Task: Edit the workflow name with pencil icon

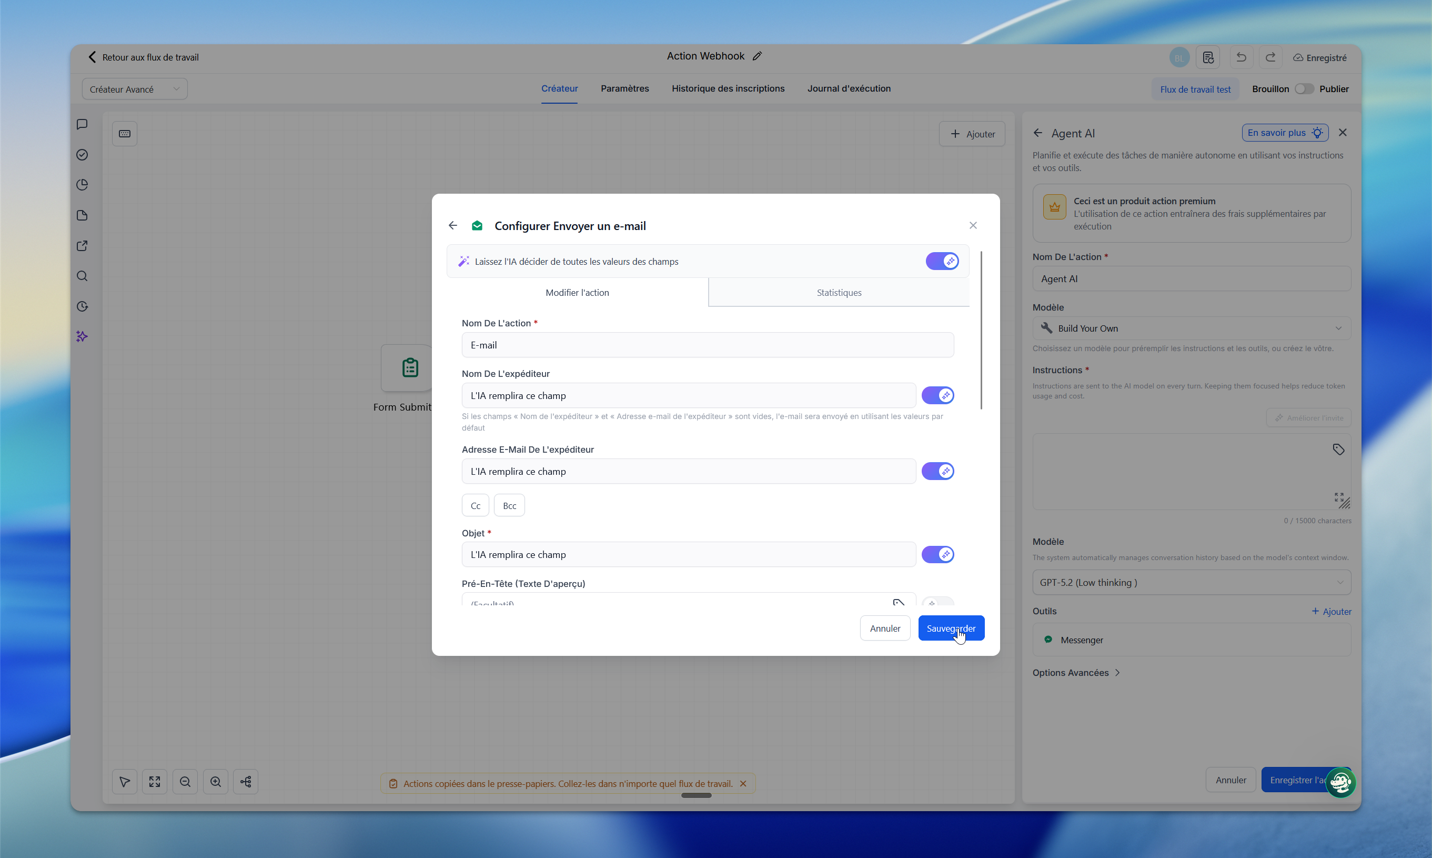Action: [x=758, y=56]
